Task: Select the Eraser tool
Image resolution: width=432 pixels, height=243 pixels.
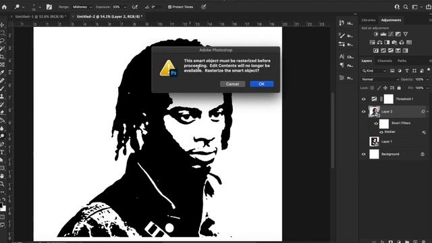Action: point(2,113)
